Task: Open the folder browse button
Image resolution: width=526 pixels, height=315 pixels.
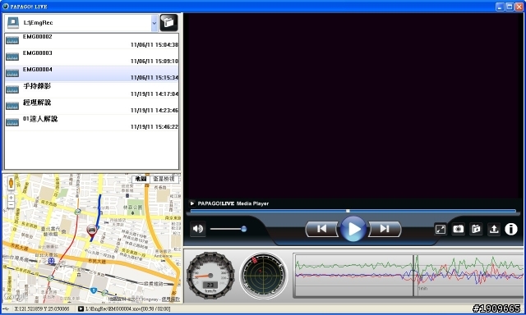Action: pyautogui.click(x=168, y=23)
